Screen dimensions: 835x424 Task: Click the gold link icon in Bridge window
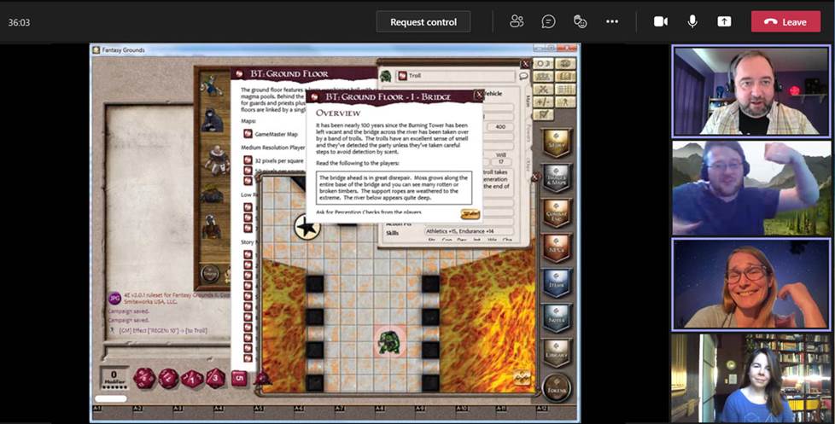(470, 214)
